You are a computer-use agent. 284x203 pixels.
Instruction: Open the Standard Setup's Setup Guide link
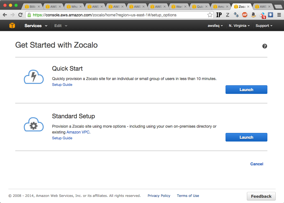(62, 138)
